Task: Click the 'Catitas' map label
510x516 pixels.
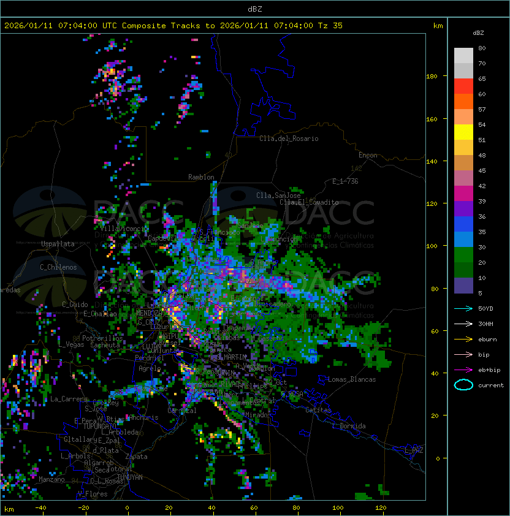Action: point(318,410)
